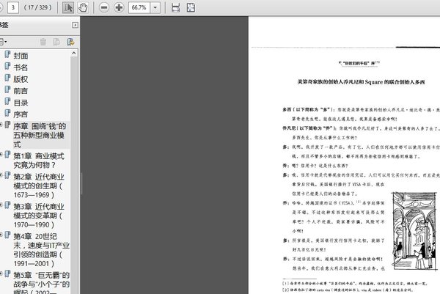This screenshot has width=440, height=294.
Task: Delete selected bookmark with trash icon
Action: (43, 42)
